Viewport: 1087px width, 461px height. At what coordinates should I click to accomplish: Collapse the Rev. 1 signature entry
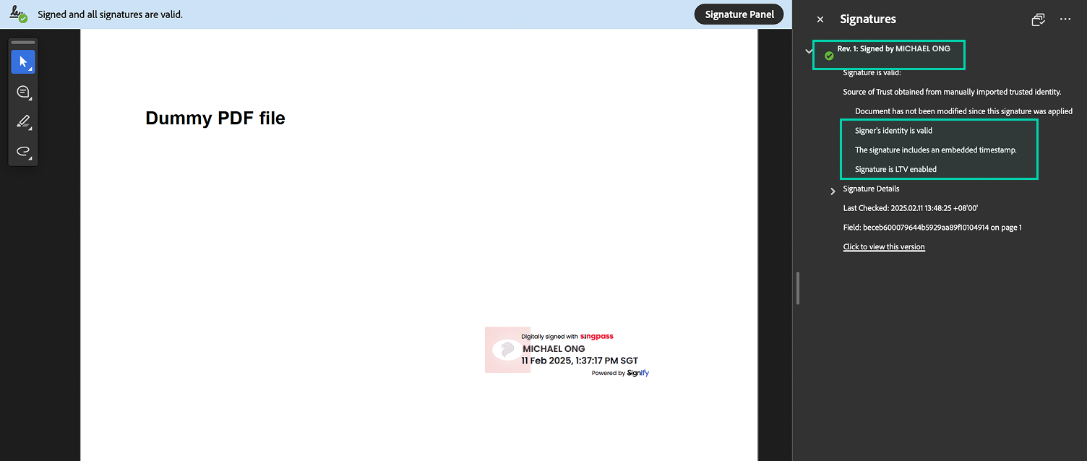pos(809,51)
